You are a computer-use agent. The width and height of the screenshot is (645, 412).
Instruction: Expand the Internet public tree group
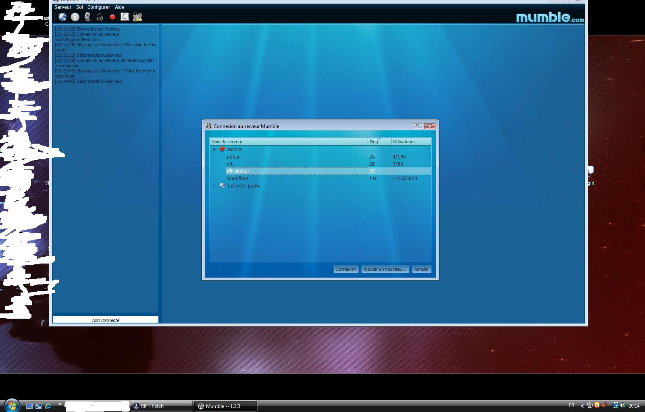[x=214, y=185]
